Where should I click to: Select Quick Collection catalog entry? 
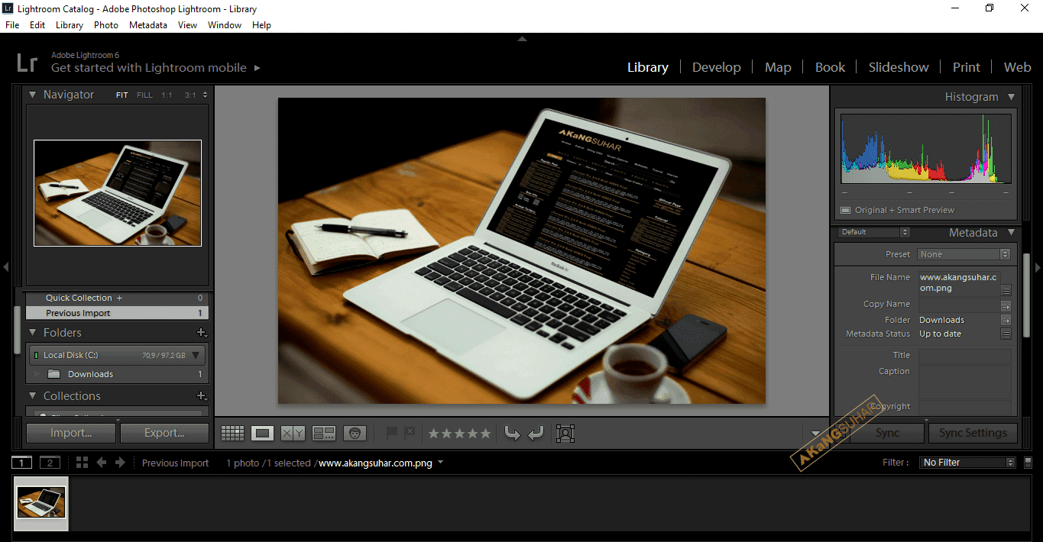pos(117,298)
